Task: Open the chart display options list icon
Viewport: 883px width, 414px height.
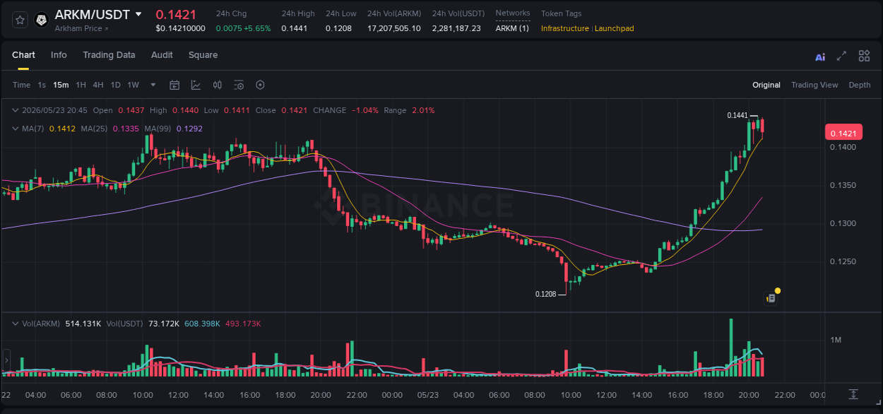Action: click(x=239, y=85)
